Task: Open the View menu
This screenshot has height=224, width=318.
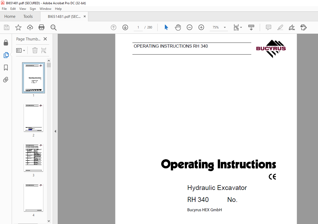Action: [x=23, y=9]
